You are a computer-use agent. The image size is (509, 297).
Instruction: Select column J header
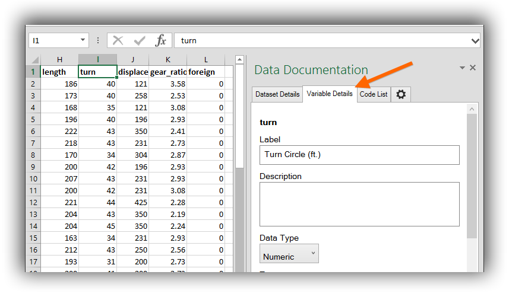point(133,60)
